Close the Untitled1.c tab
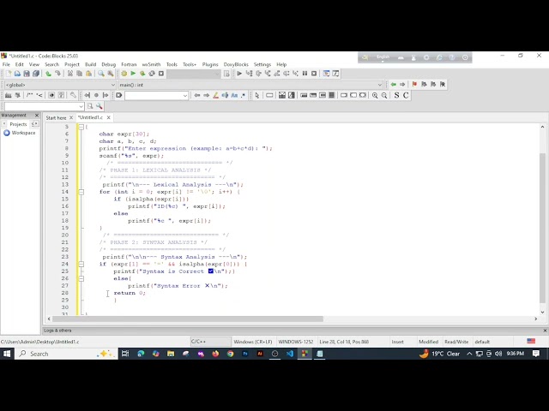Image resolution: width=549 pixels, height=411 pixels. click(109, 117)
